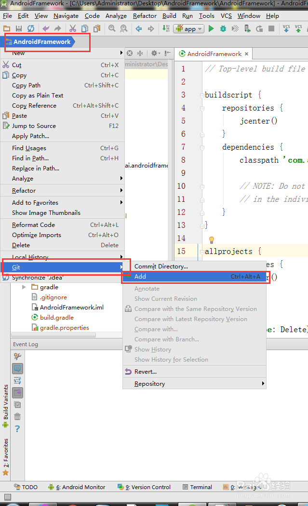Choose Copy Path in context menu
The image size is (308, 506).
pyautogui.click(x=62, y=85)
